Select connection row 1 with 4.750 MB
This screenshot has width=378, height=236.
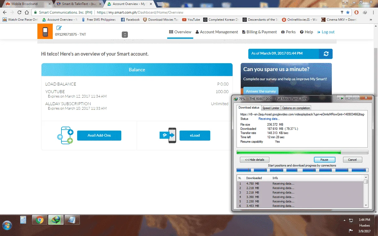(300, 183)
